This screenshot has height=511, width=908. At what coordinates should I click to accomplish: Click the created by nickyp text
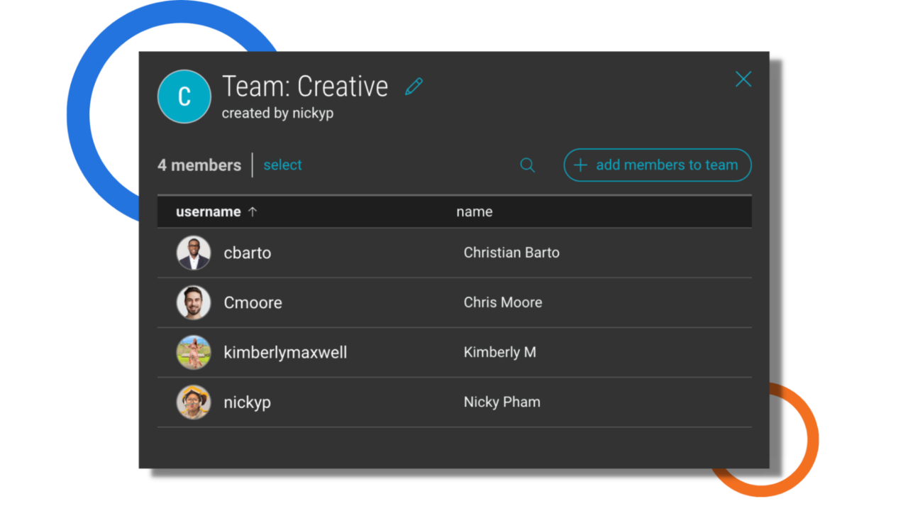pos(277,113)
